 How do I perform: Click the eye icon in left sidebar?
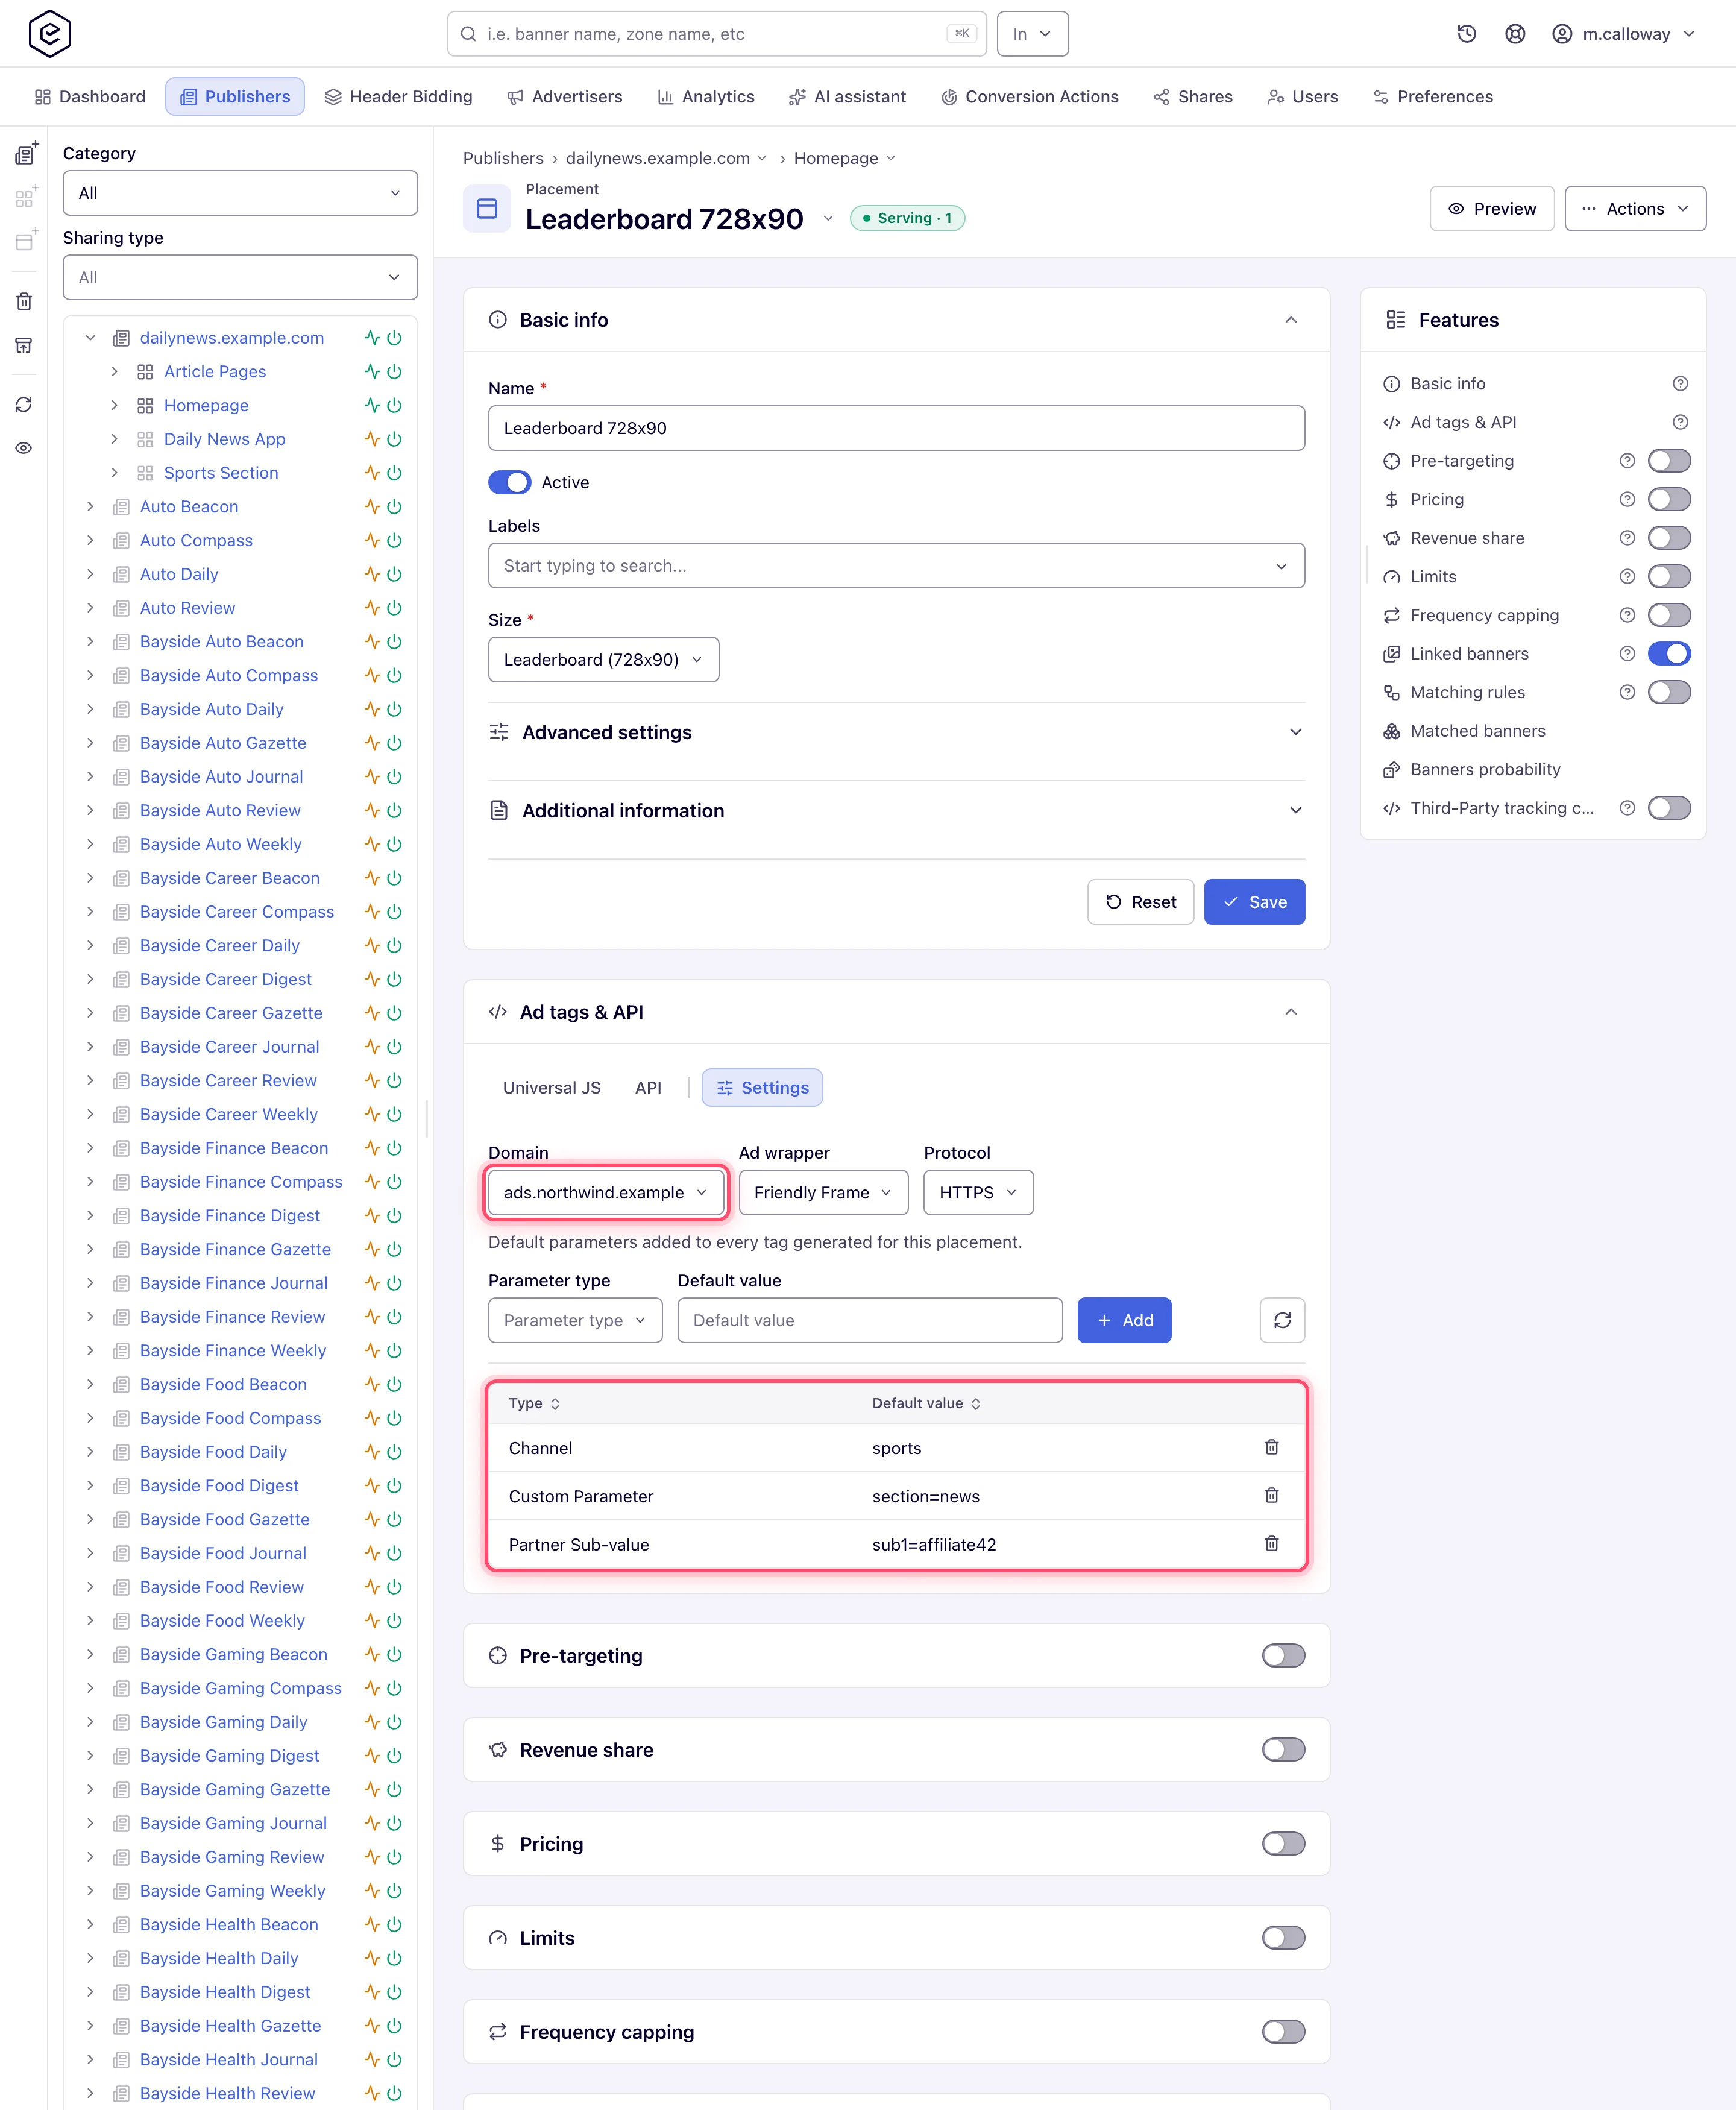(24, 448)
